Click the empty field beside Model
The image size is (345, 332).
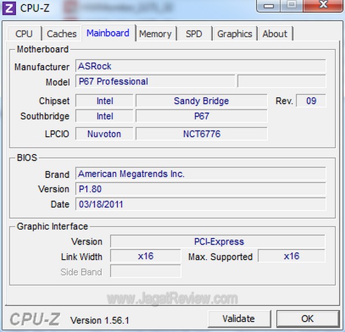click(282, 82)
